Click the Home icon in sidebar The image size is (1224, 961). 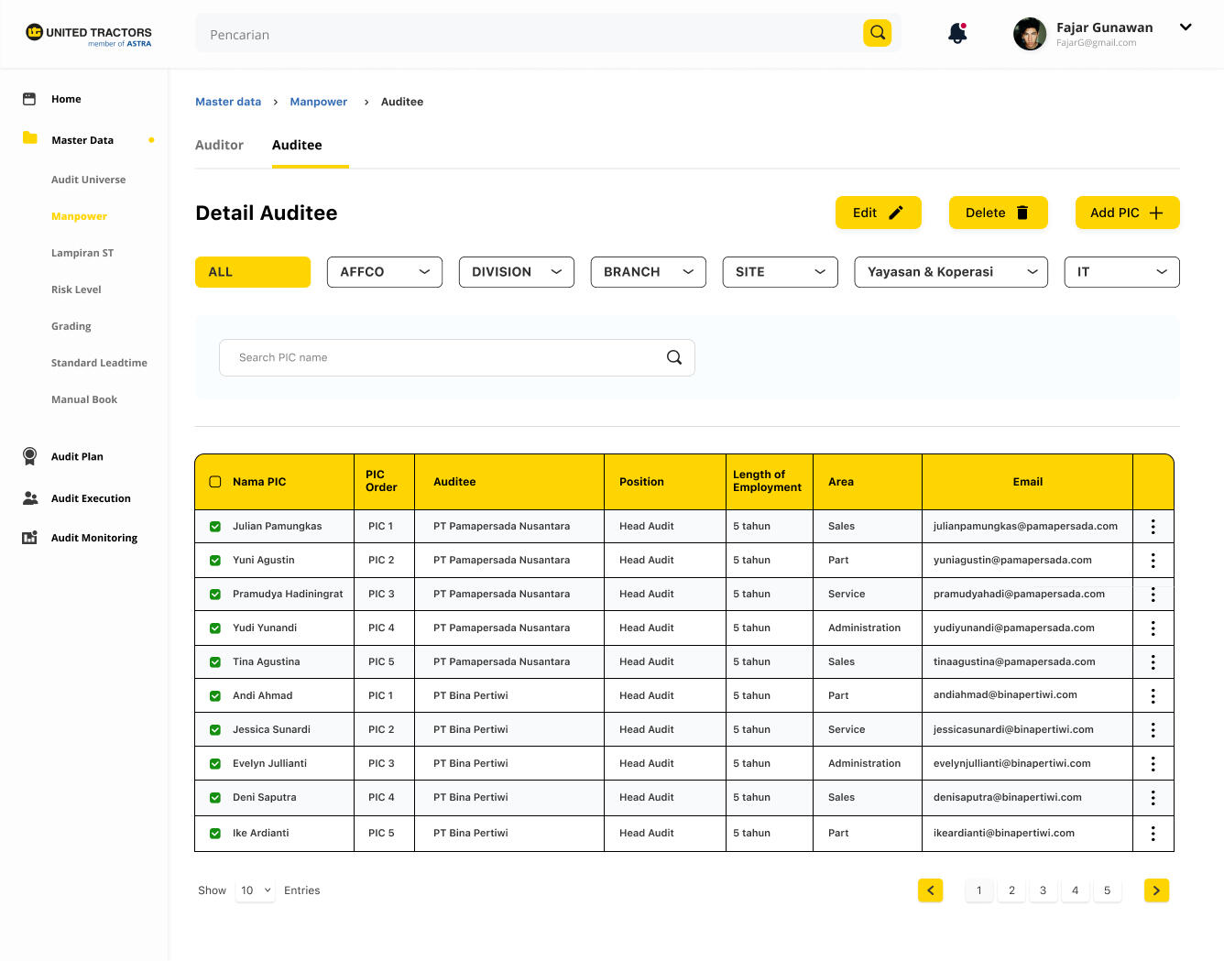point(29,99)
